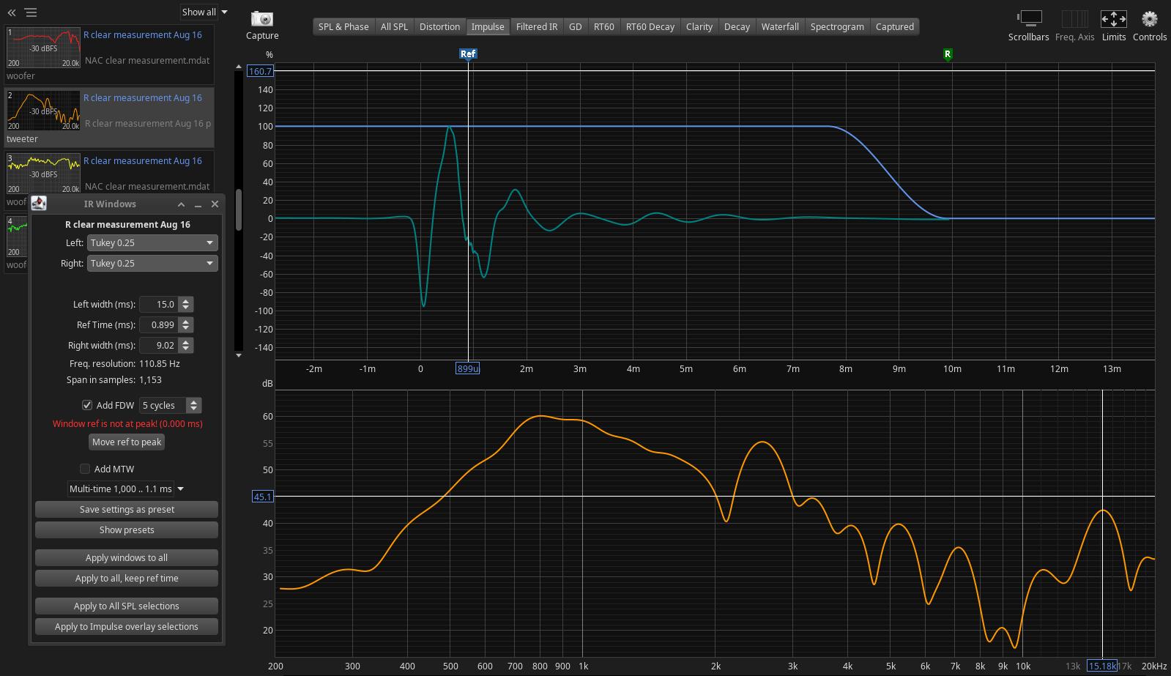The image size is (1171, 676).
Task: Open the graph Limits icon
Action: [1113, 19]
